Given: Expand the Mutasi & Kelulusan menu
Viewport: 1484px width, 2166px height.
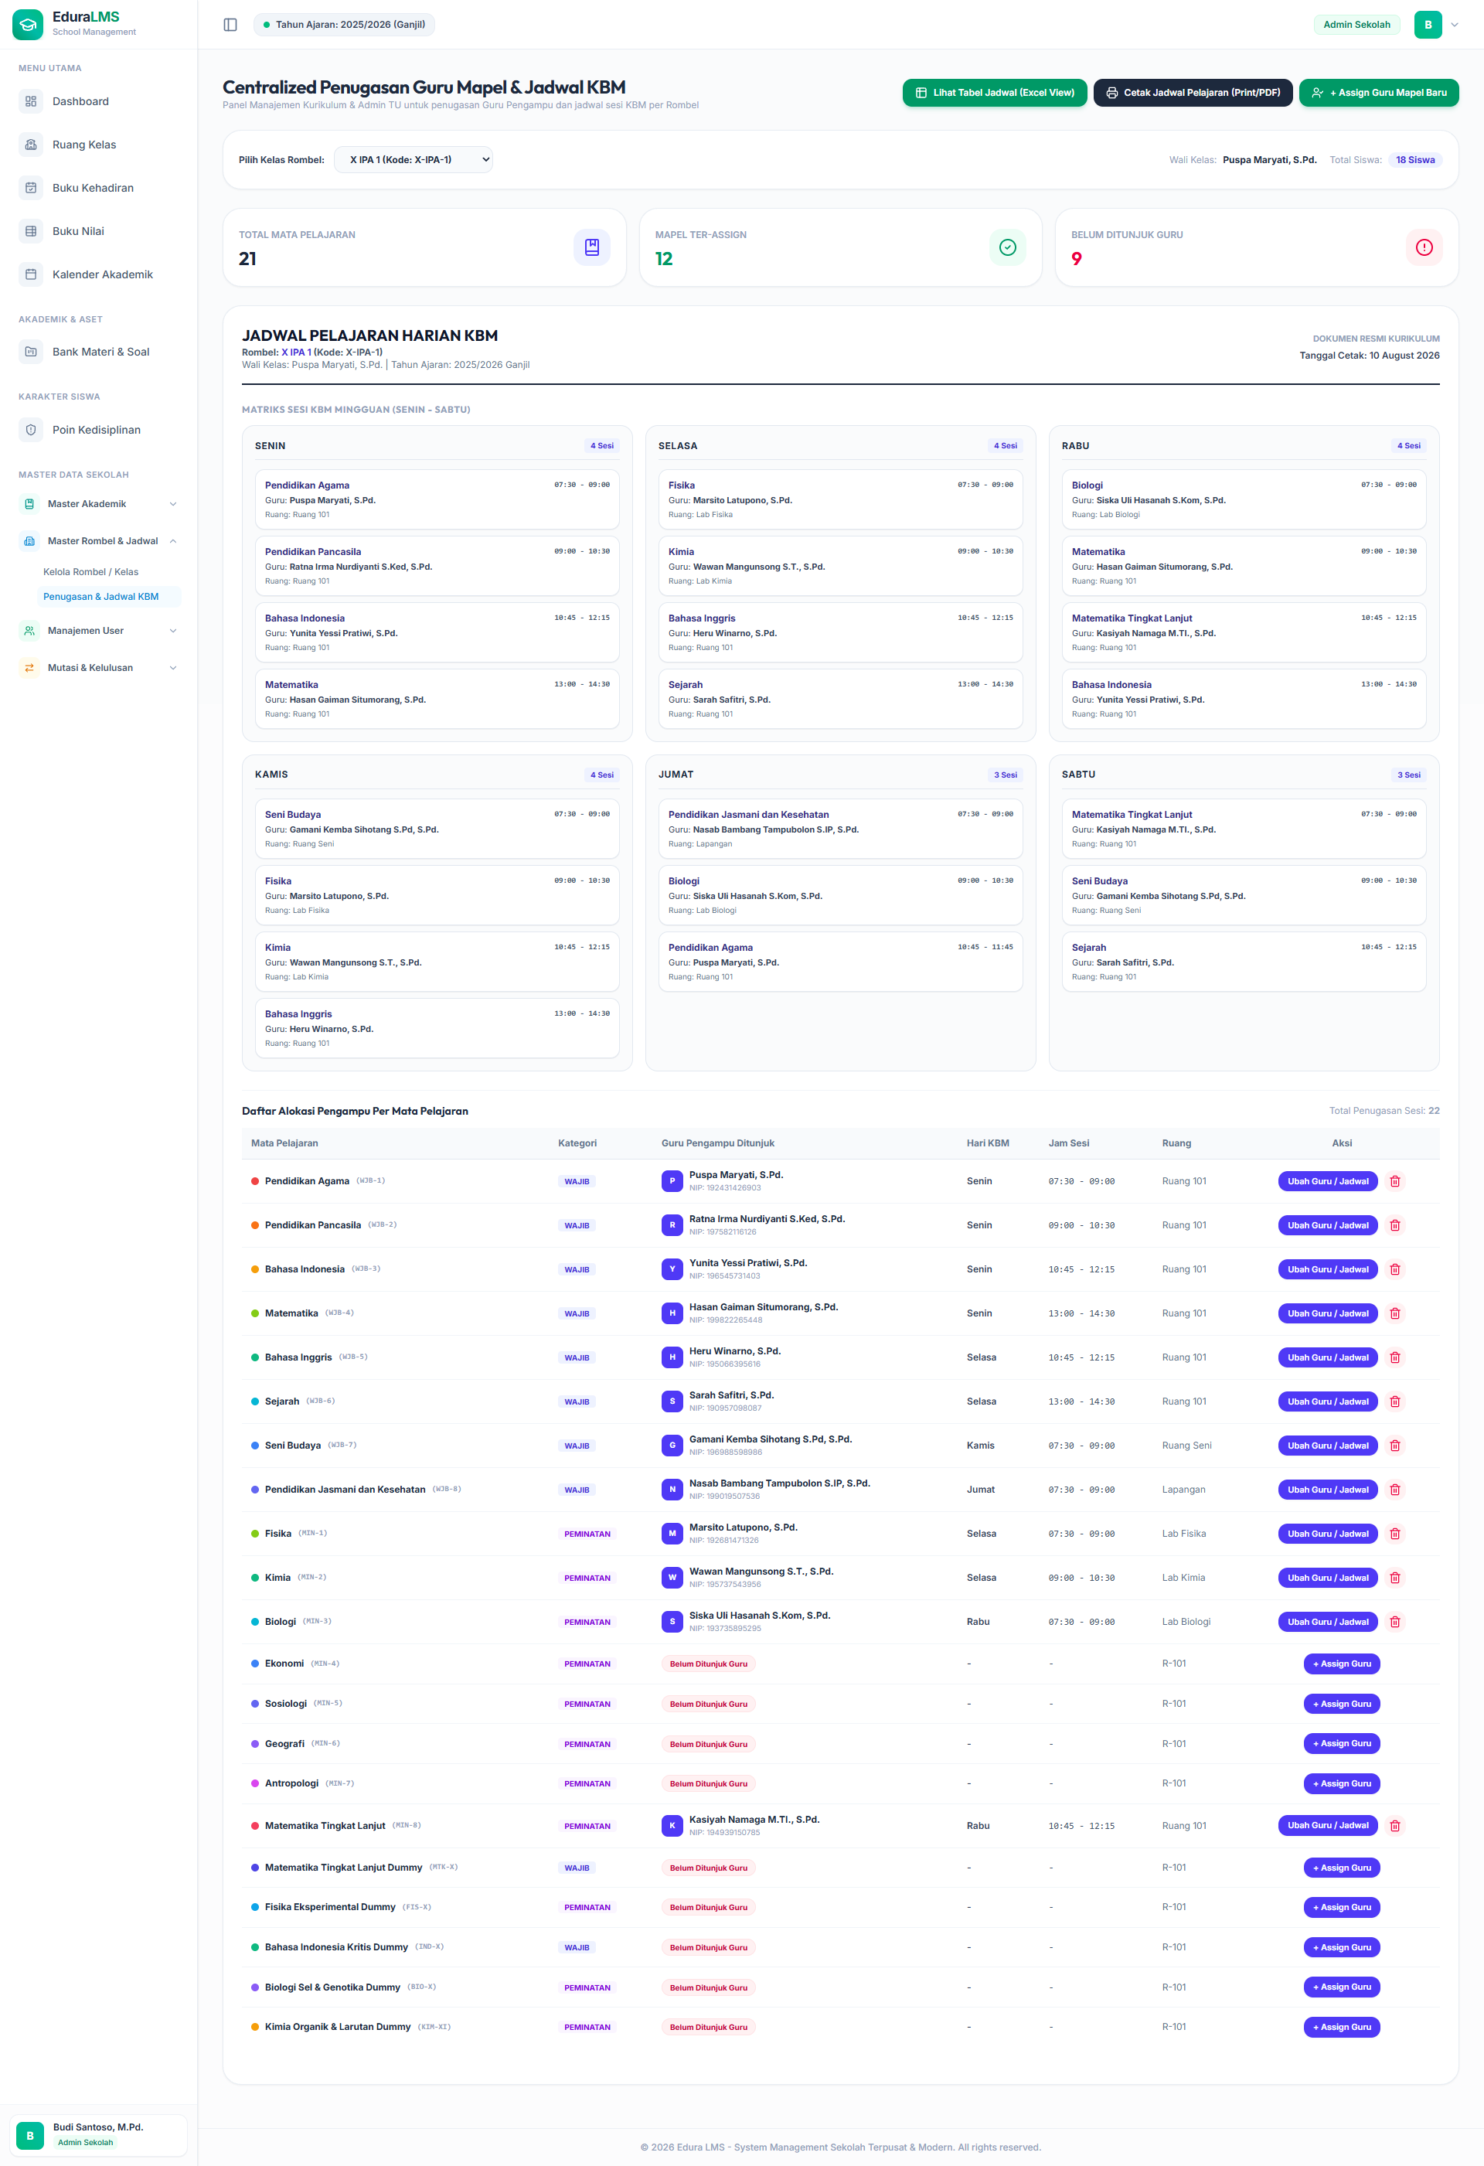Looking at the screenshot, I should [99, 668].
